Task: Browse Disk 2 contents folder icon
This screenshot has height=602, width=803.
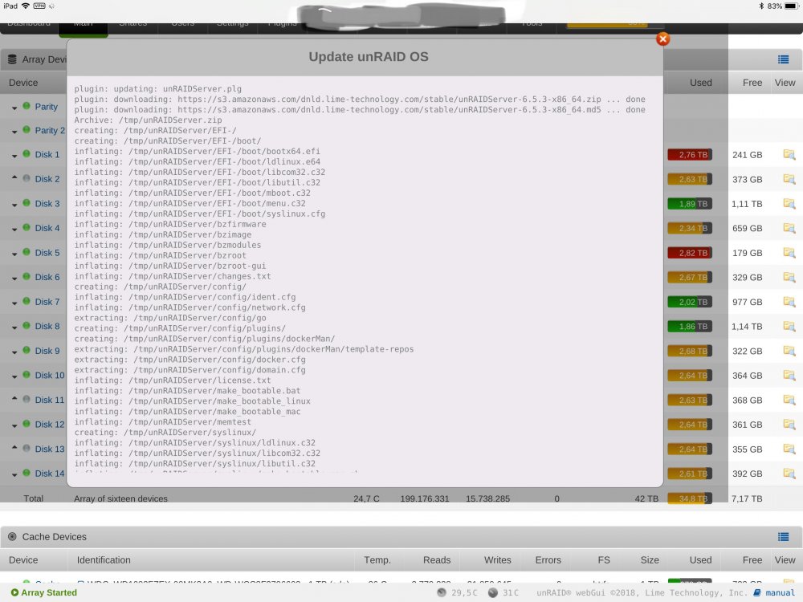Action: 789,179
